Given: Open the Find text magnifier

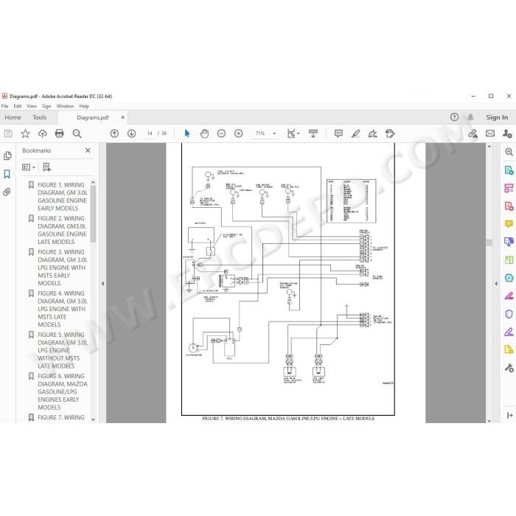Looking at the screenshot, I should [x=77, y=133].
